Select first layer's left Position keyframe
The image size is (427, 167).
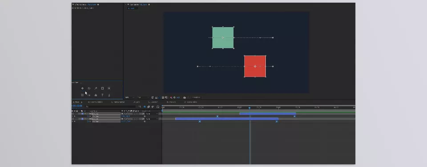tap(218, 116)
